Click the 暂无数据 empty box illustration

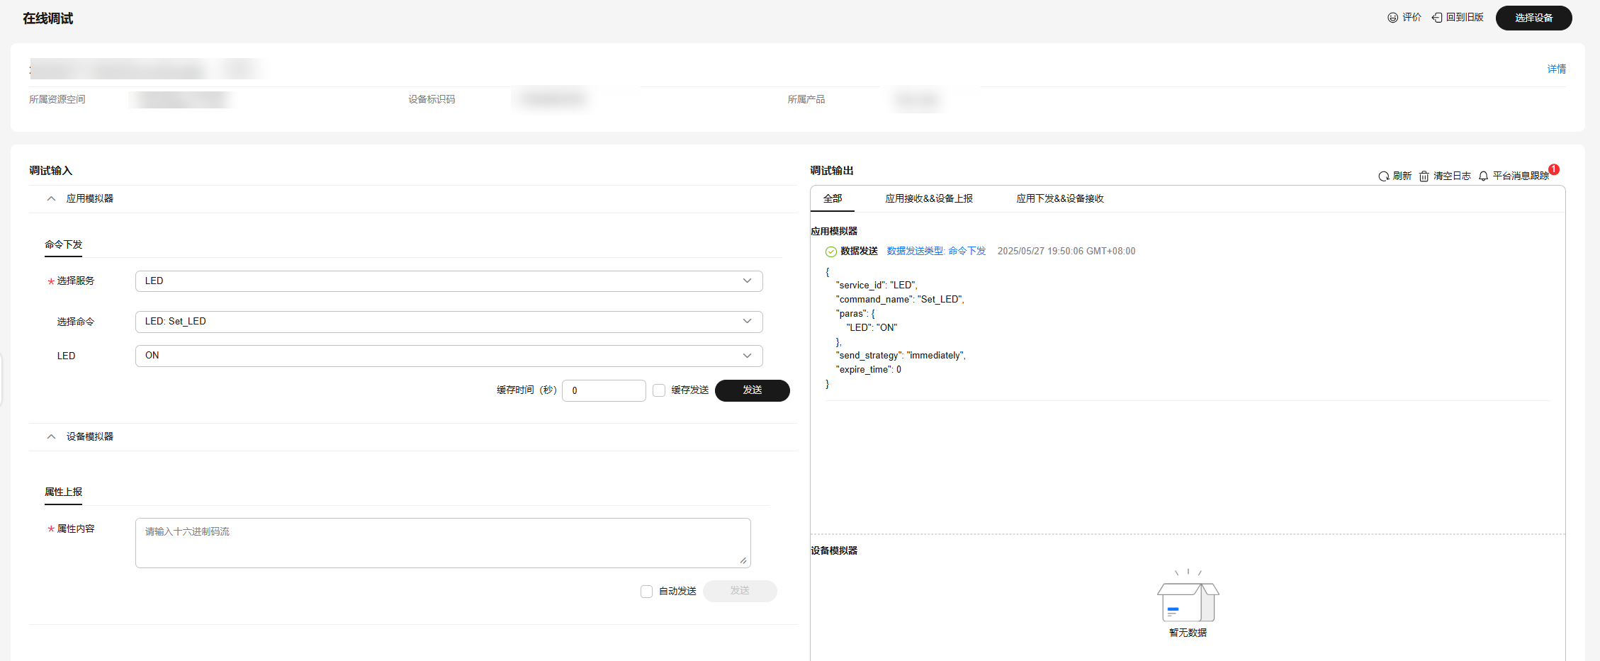pos(1188,597)
